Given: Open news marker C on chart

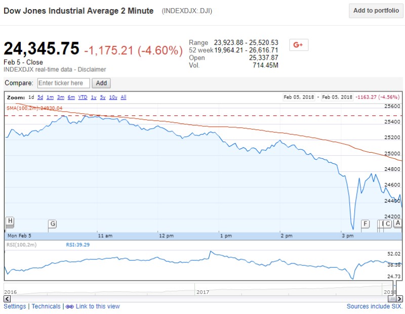Looking at the screenshot, I should click(x=388, y=223).
